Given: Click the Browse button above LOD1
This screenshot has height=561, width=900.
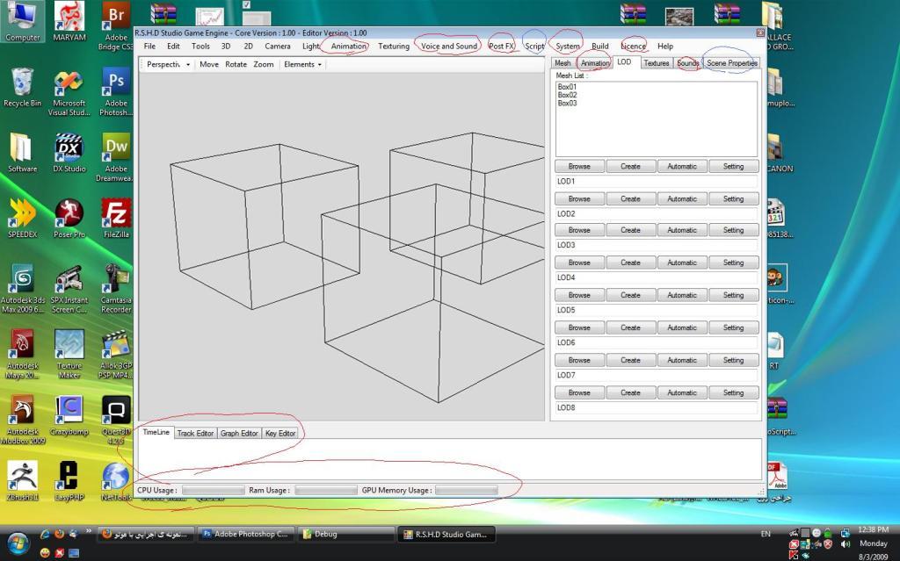Looking at the screenshot, I should 579,166.
